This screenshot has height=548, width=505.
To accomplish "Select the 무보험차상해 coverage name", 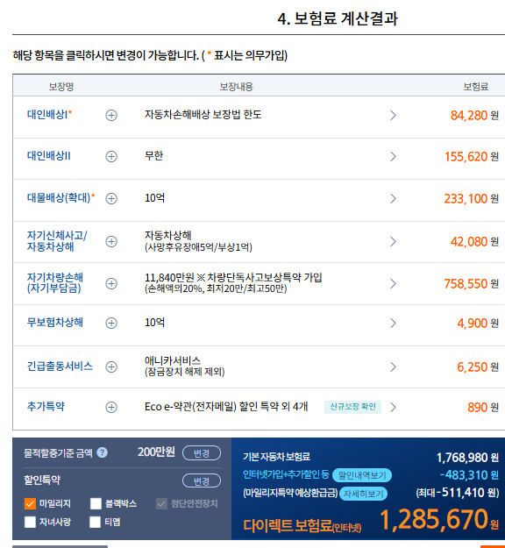I will 55,323.
